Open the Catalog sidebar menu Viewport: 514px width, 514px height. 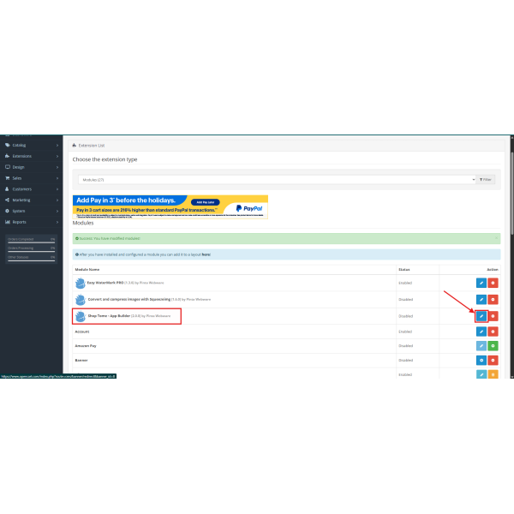[x=31, y=145]
